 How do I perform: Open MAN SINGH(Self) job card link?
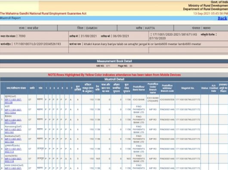point(13,168)
